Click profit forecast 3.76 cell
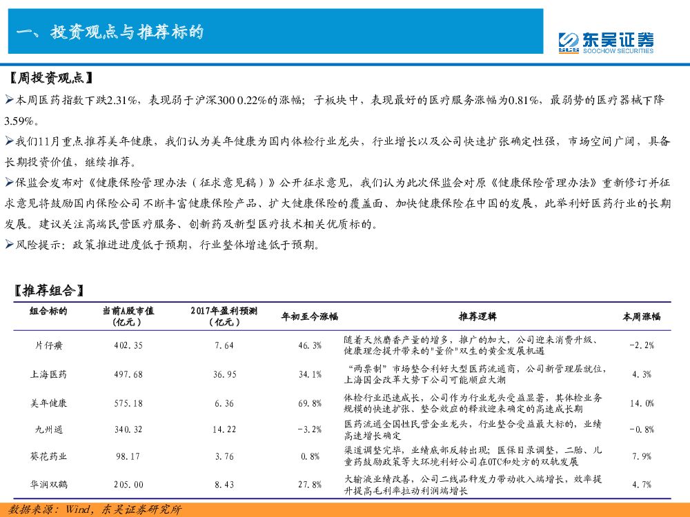This screenshot has height=517, width=690. point(224,457)
